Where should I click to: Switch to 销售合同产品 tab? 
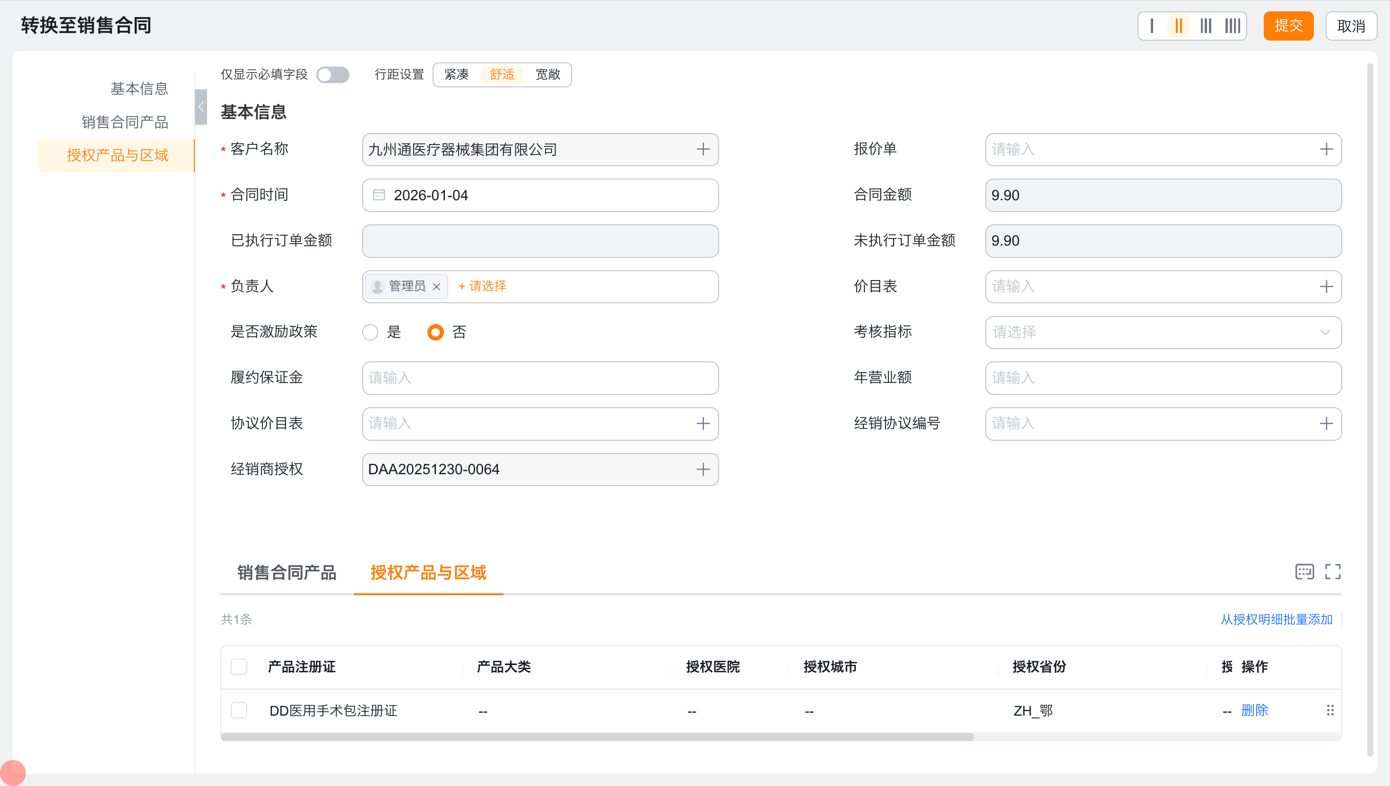click(287, 572)
